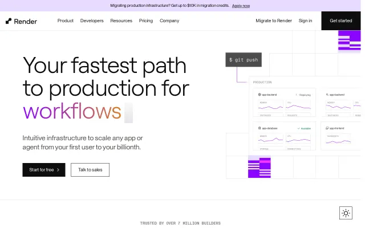Image resolution: width=365 pixels, height=228 pixels.
Task: Click the arrow icon on Start for free
Action: click(x=58, y=170)
